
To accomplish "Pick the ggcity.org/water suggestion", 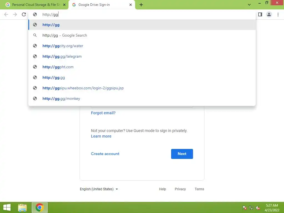I will (142, 46).
